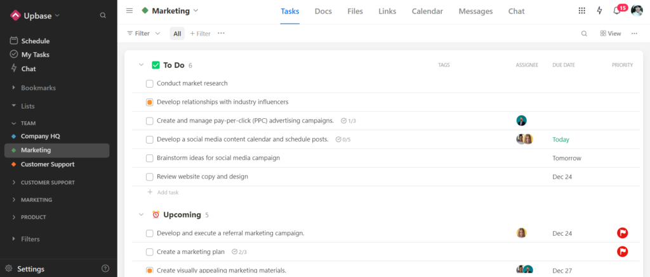This screenshot has height=277, width=650.
Task: Click the All filter button
Action: point(177,34)
